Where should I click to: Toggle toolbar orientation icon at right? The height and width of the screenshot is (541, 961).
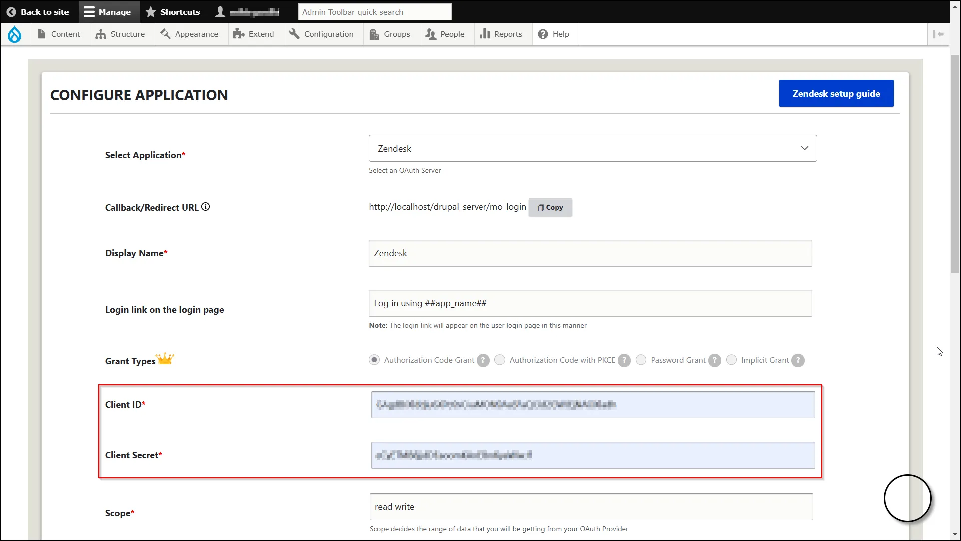tap(938, 34)
